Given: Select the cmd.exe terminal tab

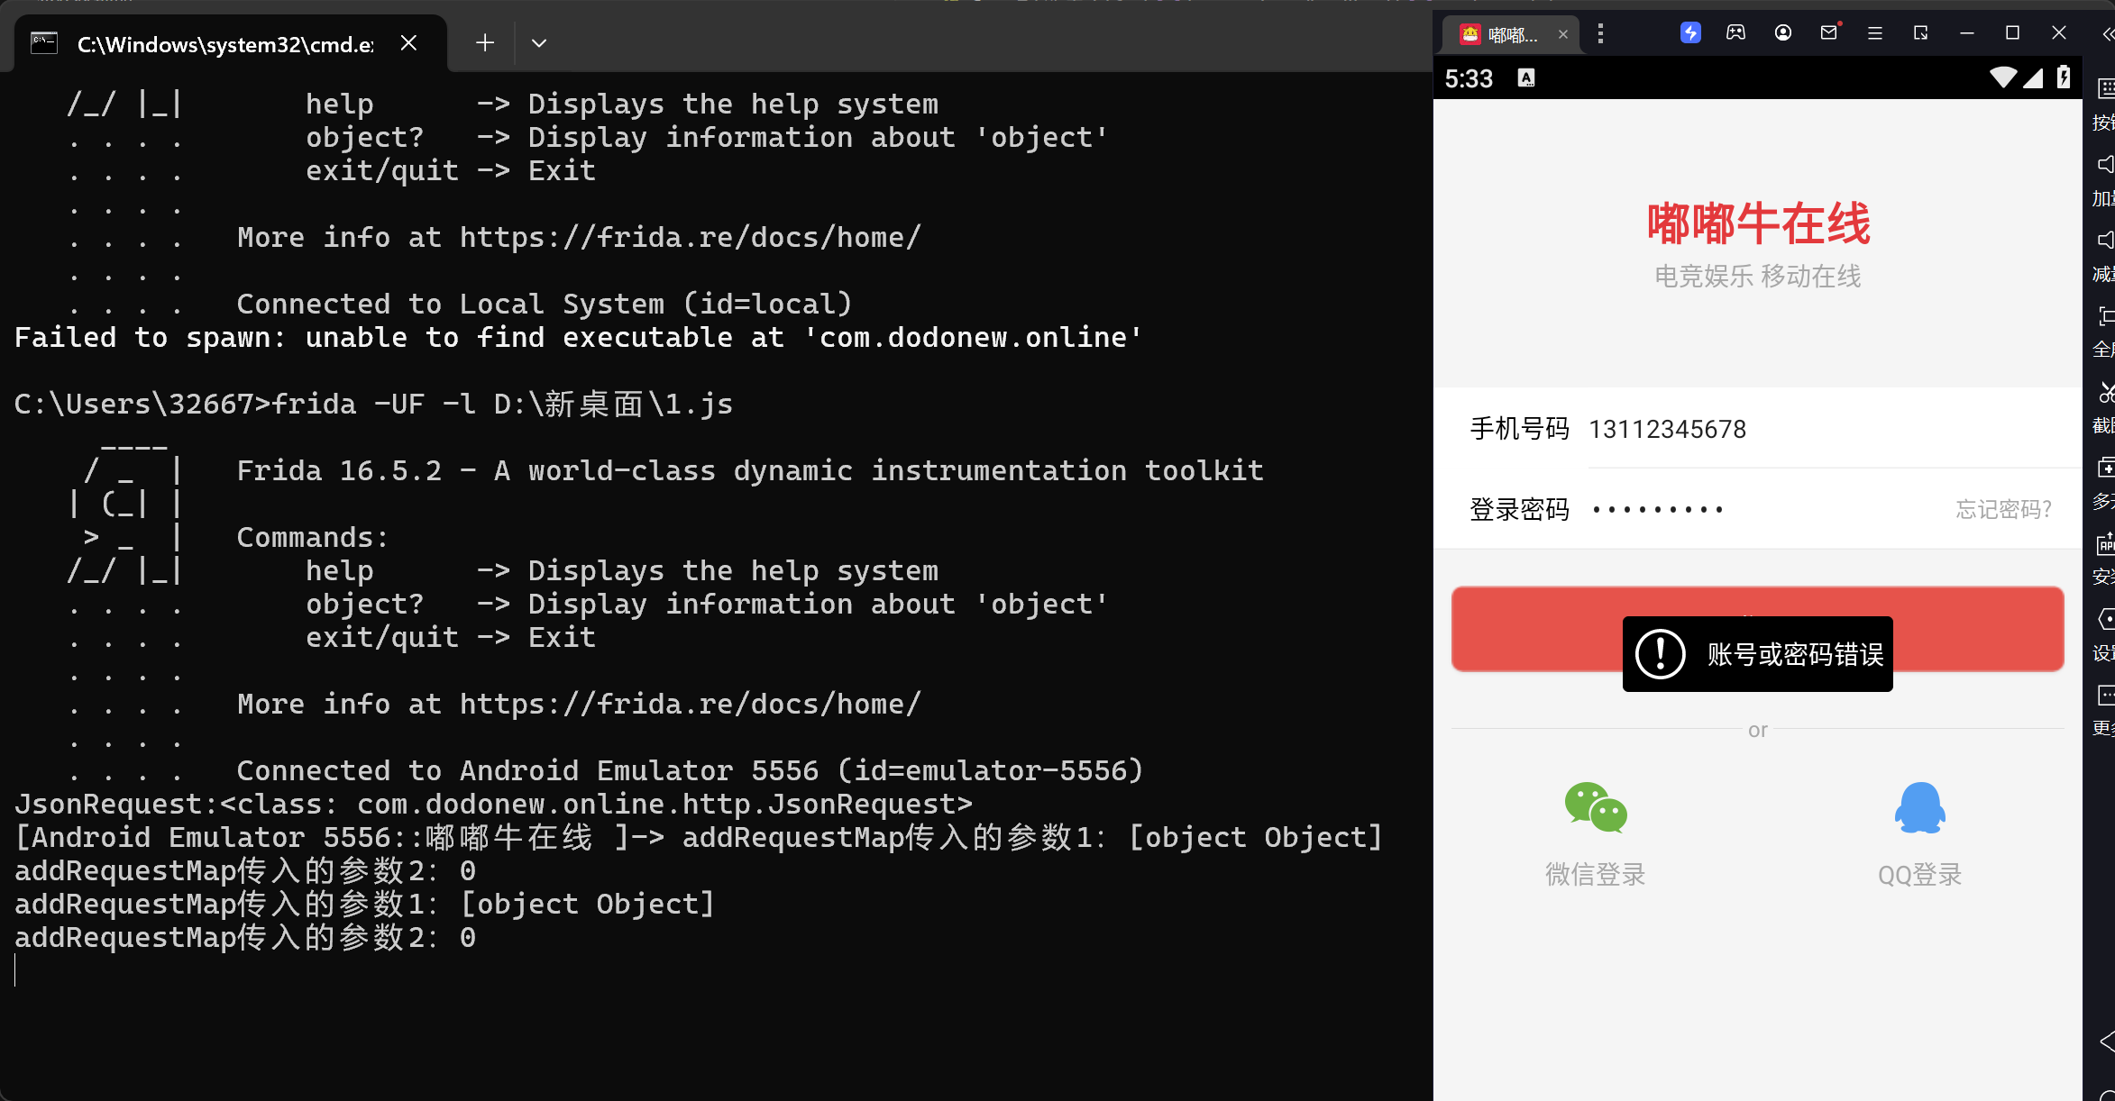Looking at the screenshot, I should pos(225,43).
